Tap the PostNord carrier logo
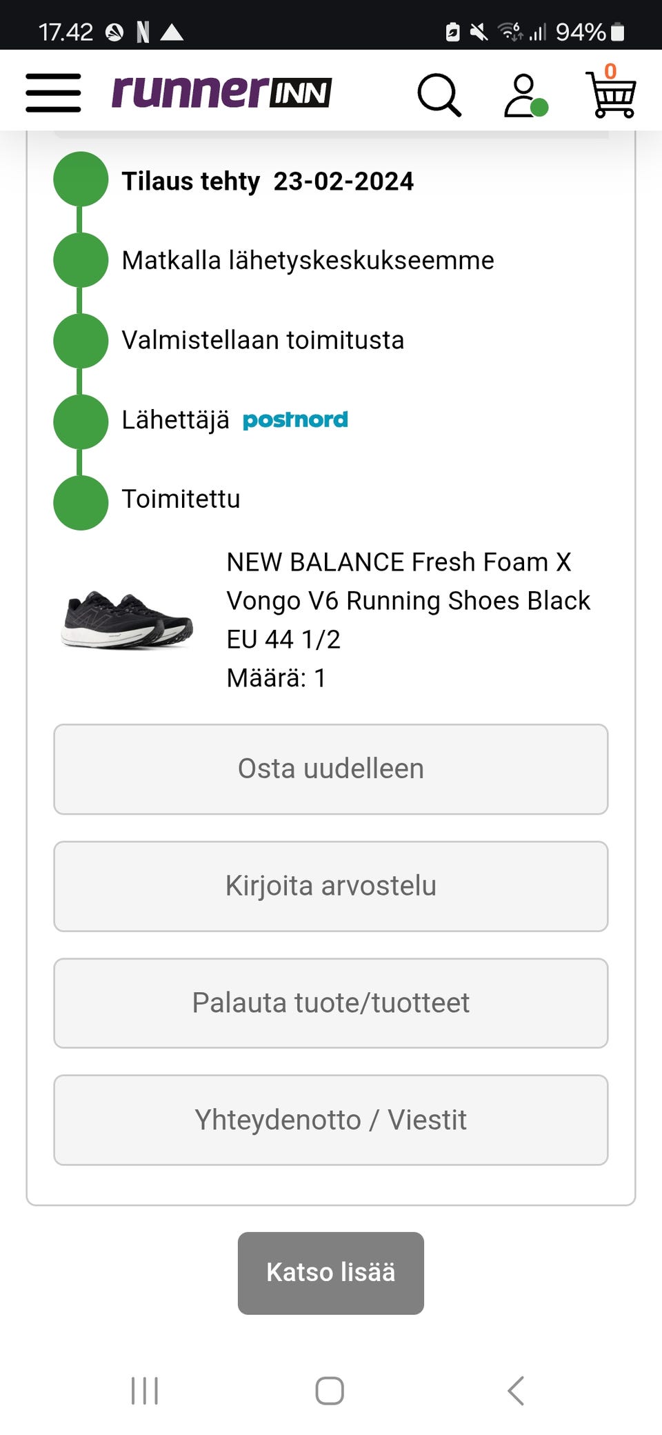 pyautogui.click(x=295, y=419)
